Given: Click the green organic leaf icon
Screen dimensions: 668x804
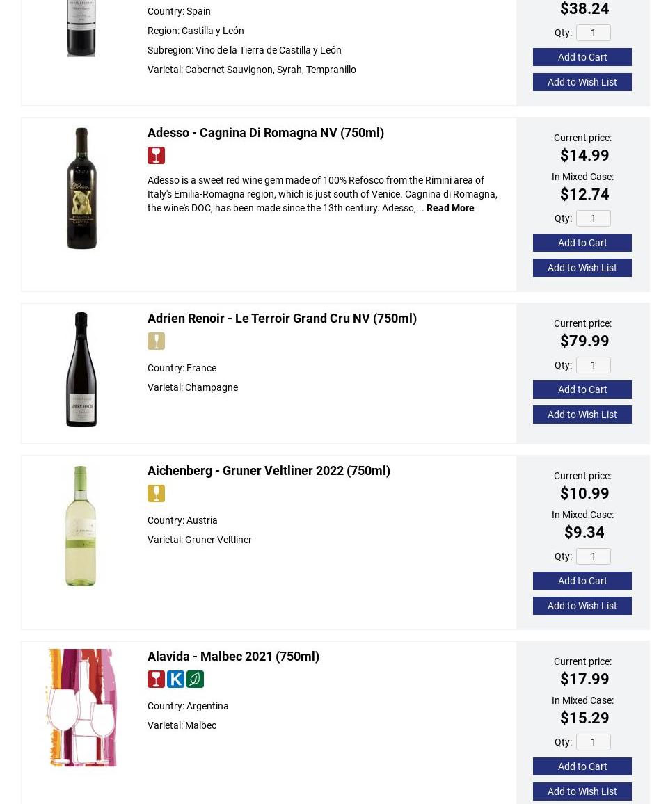Looking at the screenshot, I should pyautogui.click(x=195, y=679).
